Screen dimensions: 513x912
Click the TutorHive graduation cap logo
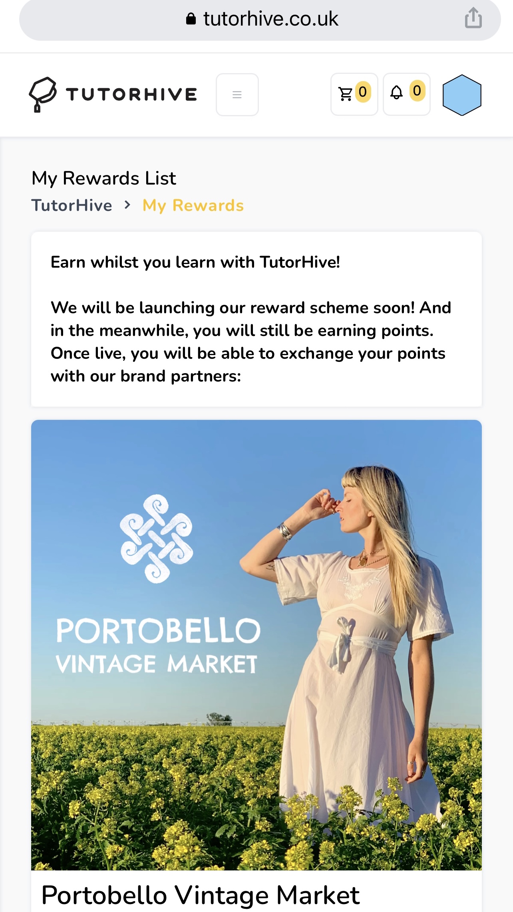43,94
